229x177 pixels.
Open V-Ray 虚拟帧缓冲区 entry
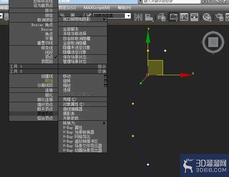point(83,141)
